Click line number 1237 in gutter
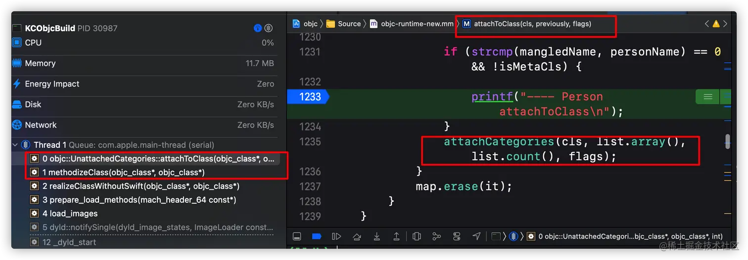The height and width of the screenshot is (260, 748). pos(310,186)
